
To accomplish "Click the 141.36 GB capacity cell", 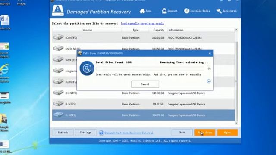I will (158, 93).
